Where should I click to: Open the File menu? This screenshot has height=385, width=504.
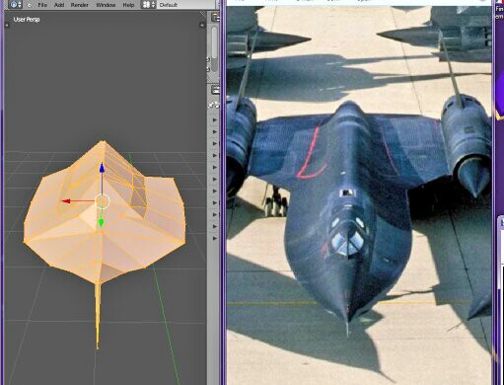[42, 5]
